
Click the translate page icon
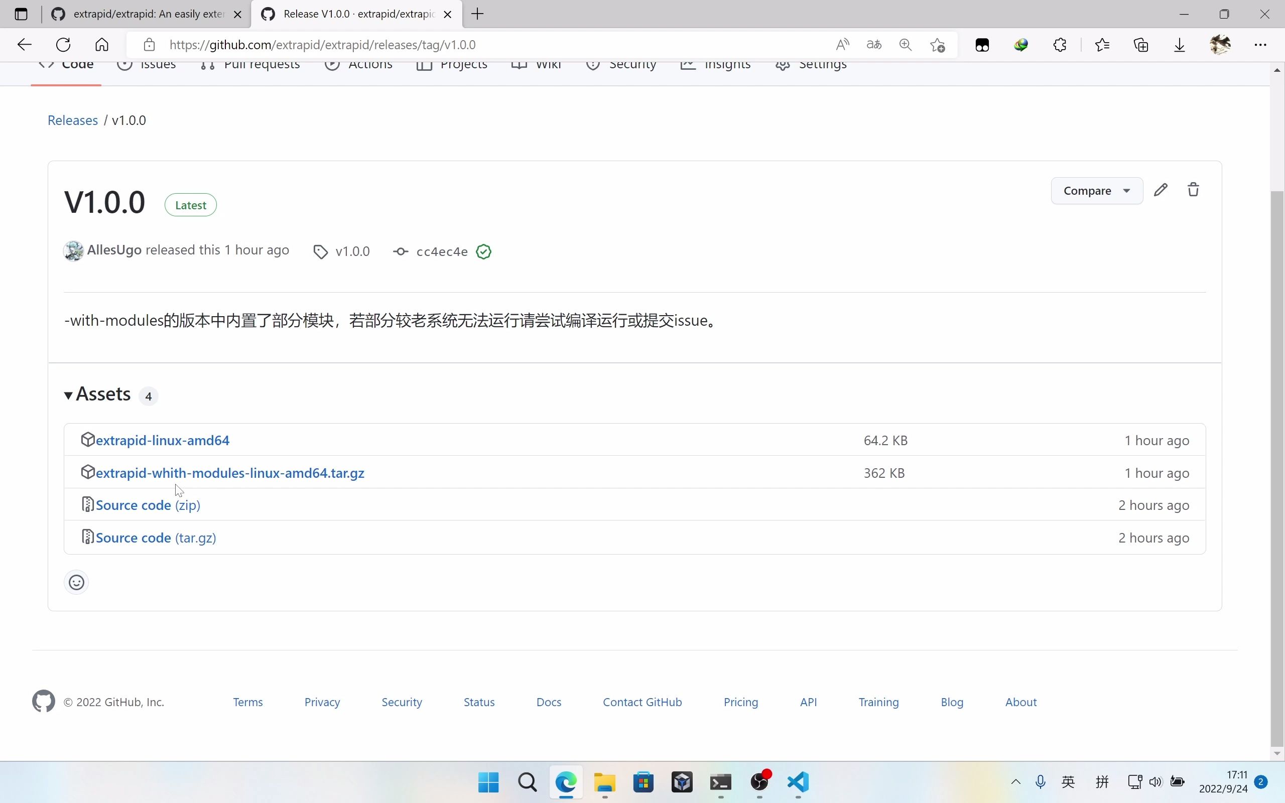(874, 45)
